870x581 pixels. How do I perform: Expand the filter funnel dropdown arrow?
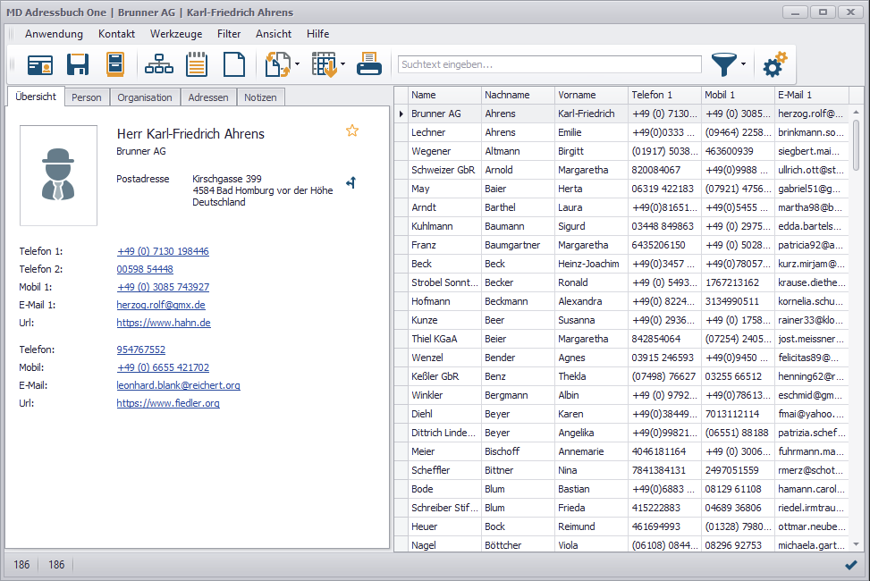click(x=744, y=64)
